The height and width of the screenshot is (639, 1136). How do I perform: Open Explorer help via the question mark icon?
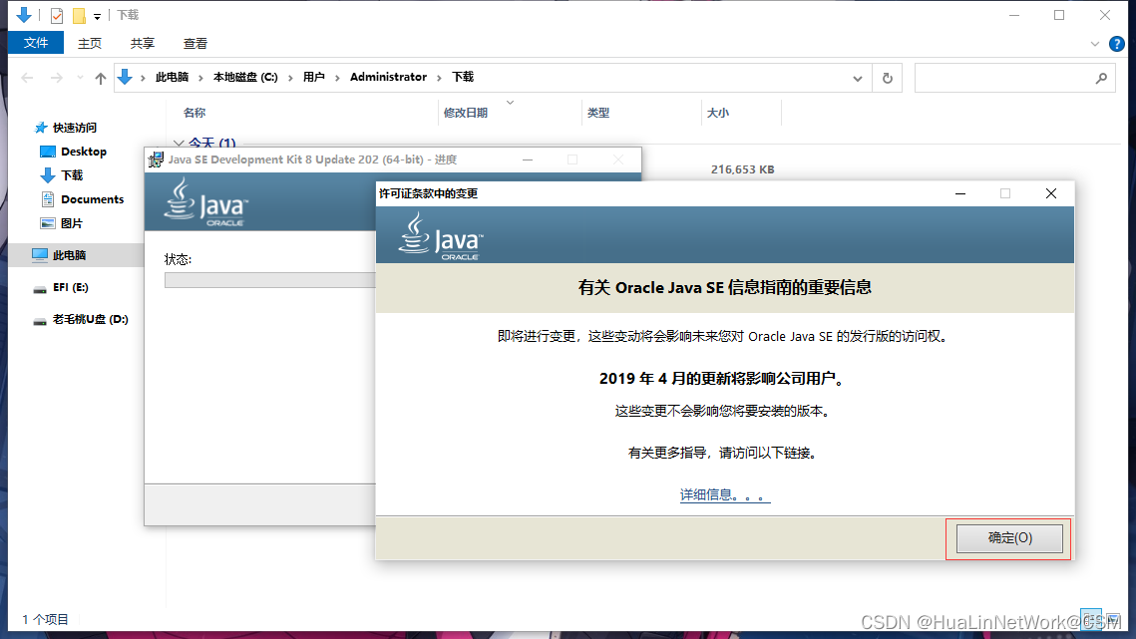1116,43
